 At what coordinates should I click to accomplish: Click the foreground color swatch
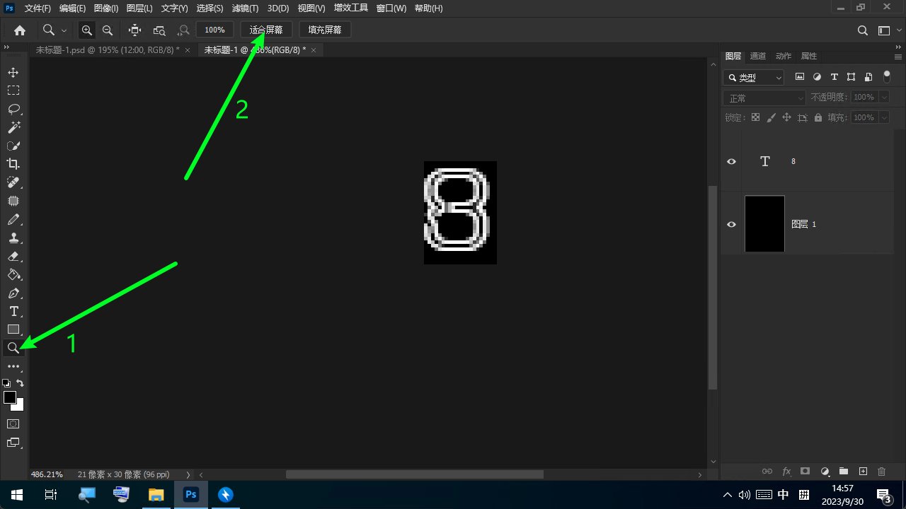10,397
